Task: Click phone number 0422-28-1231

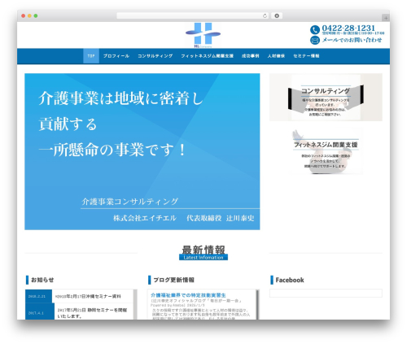Action: click(x=348, y=28)
